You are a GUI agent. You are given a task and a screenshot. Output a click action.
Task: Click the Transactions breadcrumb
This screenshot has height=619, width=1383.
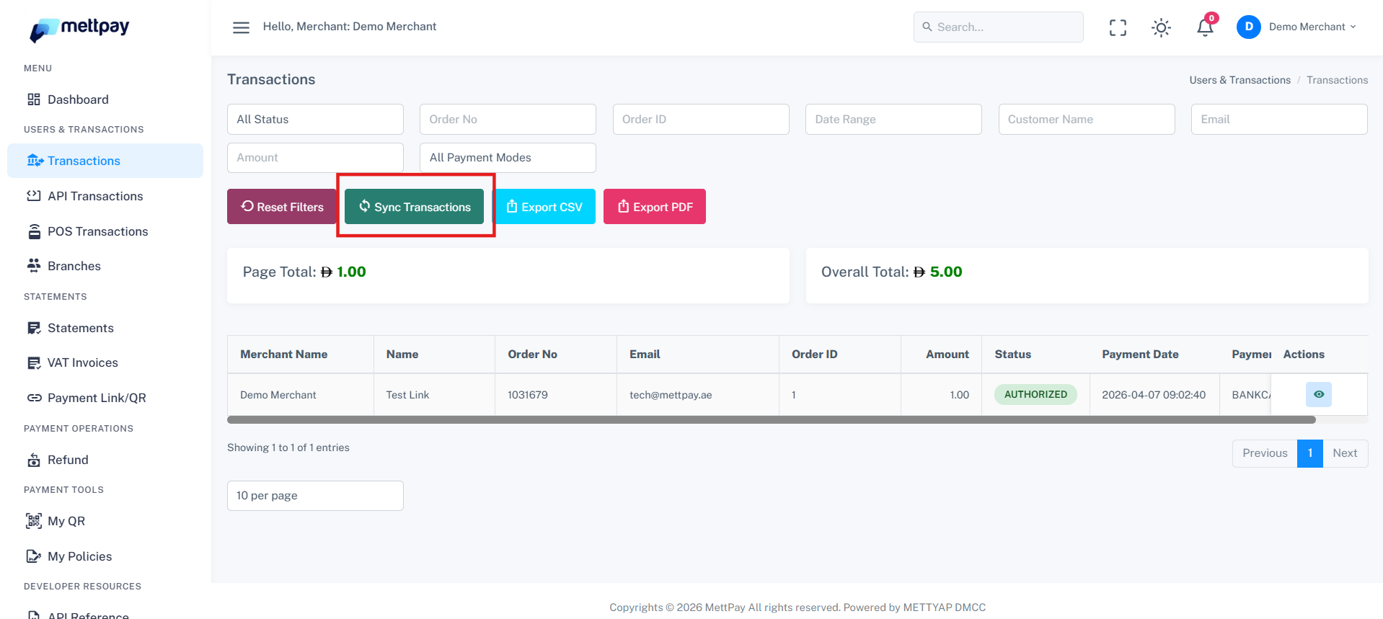(x=1337, y=80)
